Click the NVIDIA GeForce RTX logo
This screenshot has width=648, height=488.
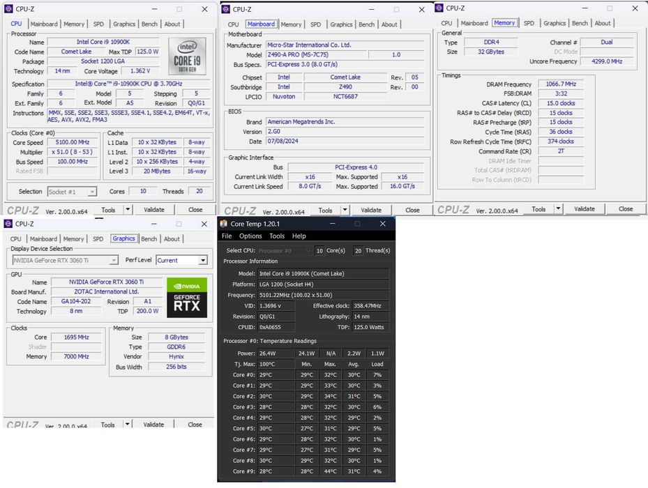187,298
